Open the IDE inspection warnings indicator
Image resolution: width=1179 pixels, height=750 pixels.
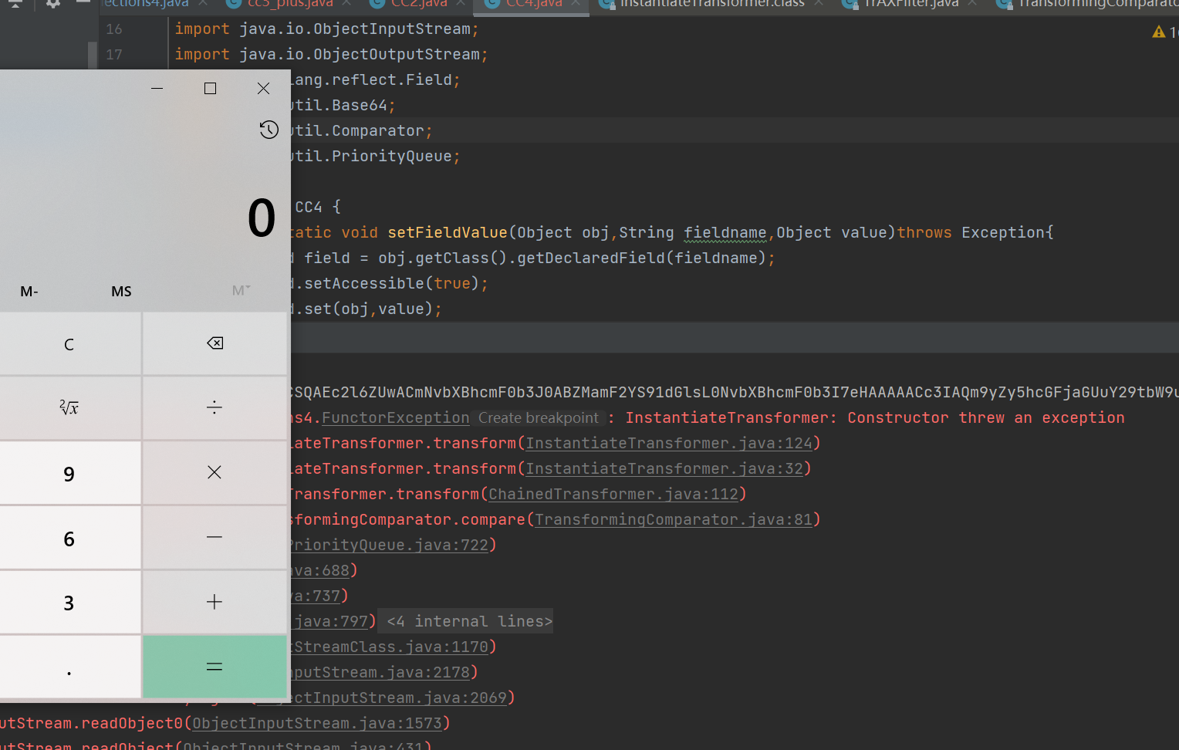[x=1164, y=32]
